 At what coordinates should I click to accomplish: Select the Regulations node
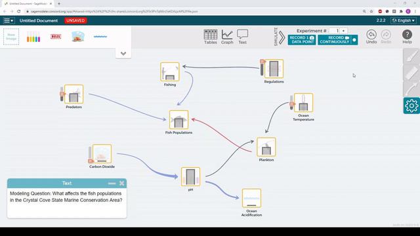pyautogui.click(x=274, y=69)
